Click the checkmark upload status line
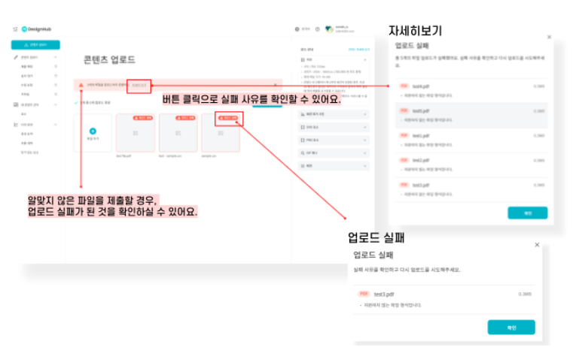The height and width of the screenshot is (347, 576). pyautogui.click(x=92, y=103)
